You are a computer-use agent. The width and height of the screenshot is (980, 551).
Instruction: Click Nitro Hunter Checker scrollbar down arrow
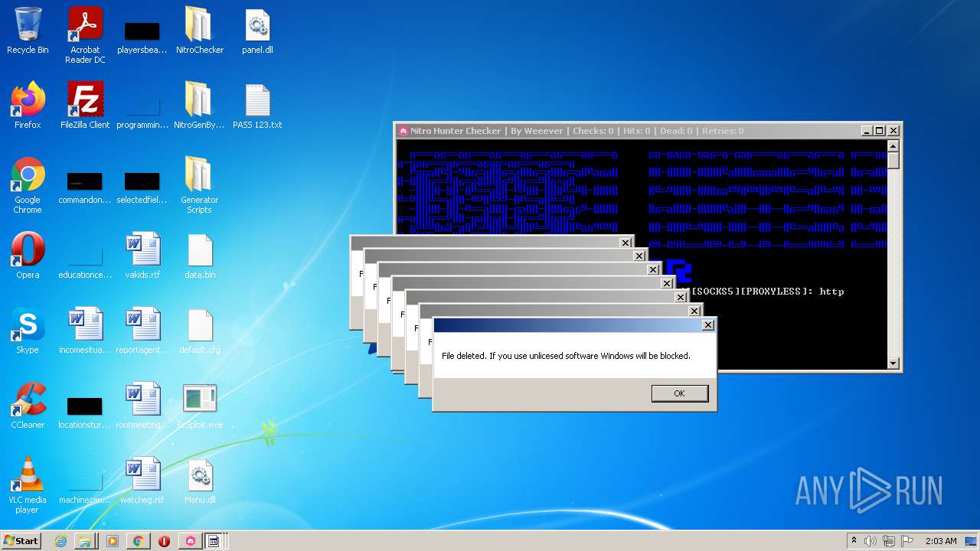tap(893, 364)
